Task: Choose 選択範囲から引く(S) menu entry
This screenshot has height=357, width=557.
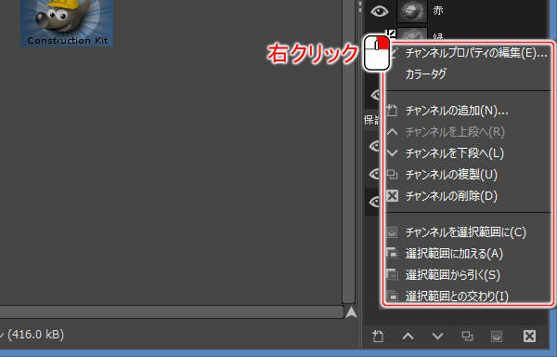Action: [468, 275]
